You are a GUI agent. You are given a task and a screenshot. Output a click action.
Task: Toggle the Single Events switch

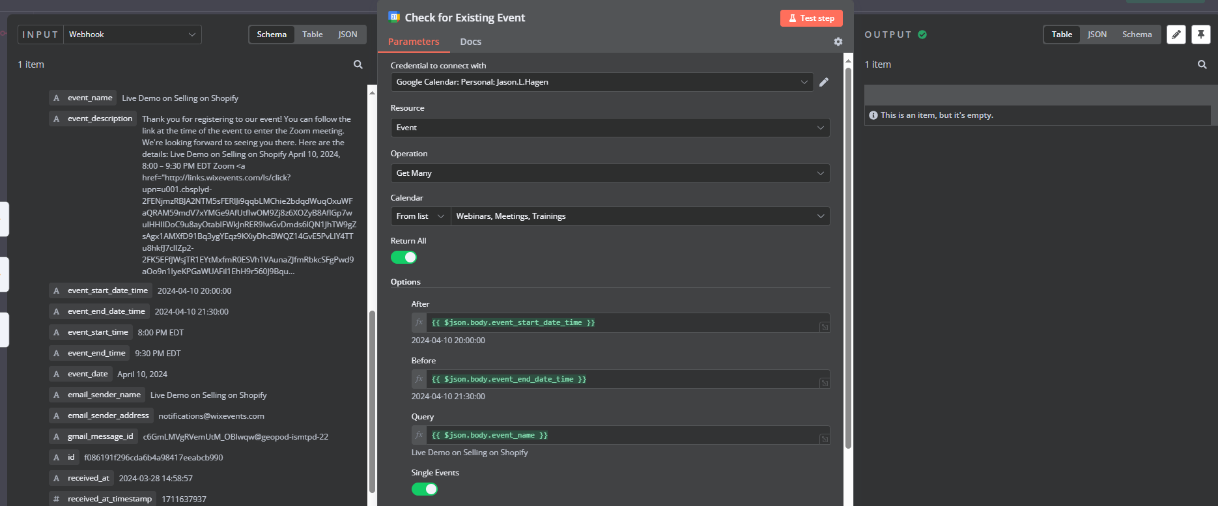click(x=425, y=489)
